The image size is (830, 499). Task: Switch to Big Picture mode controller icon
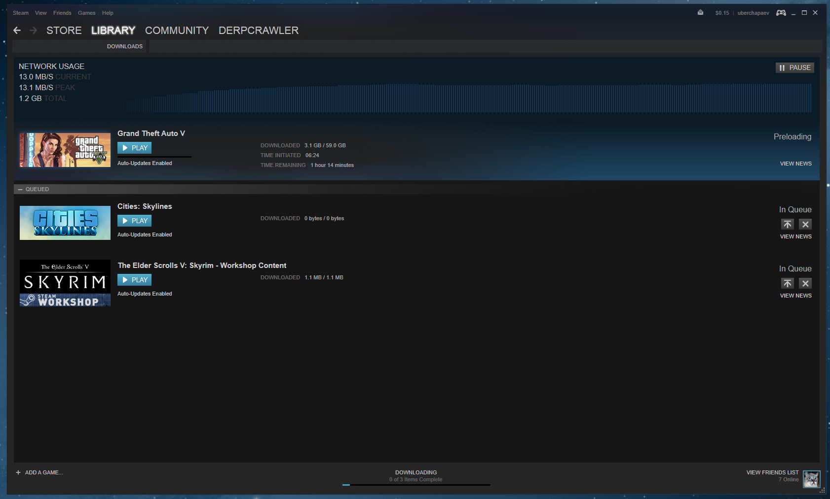[781, 13]
